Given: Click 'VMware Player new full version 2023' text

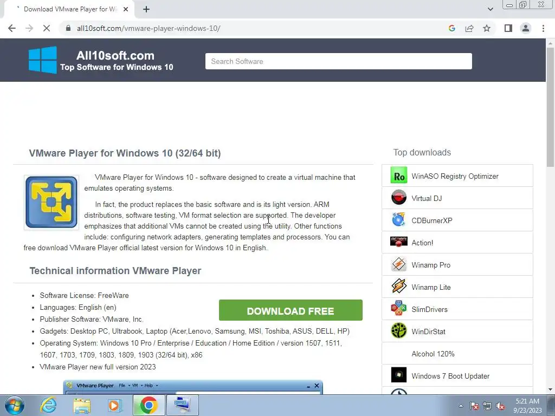Looking at the screenshot, I should [x=98, y=367].
